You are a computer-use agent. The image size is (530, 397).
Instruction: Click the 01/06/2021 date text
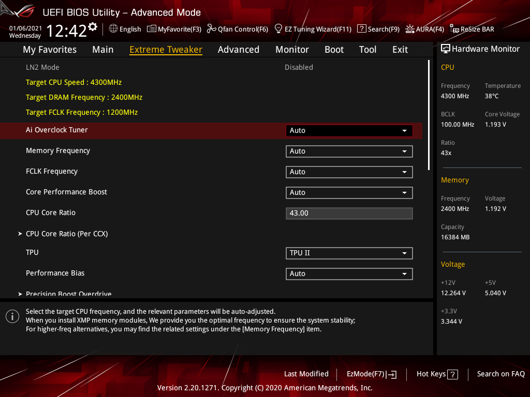click(25, 28)
